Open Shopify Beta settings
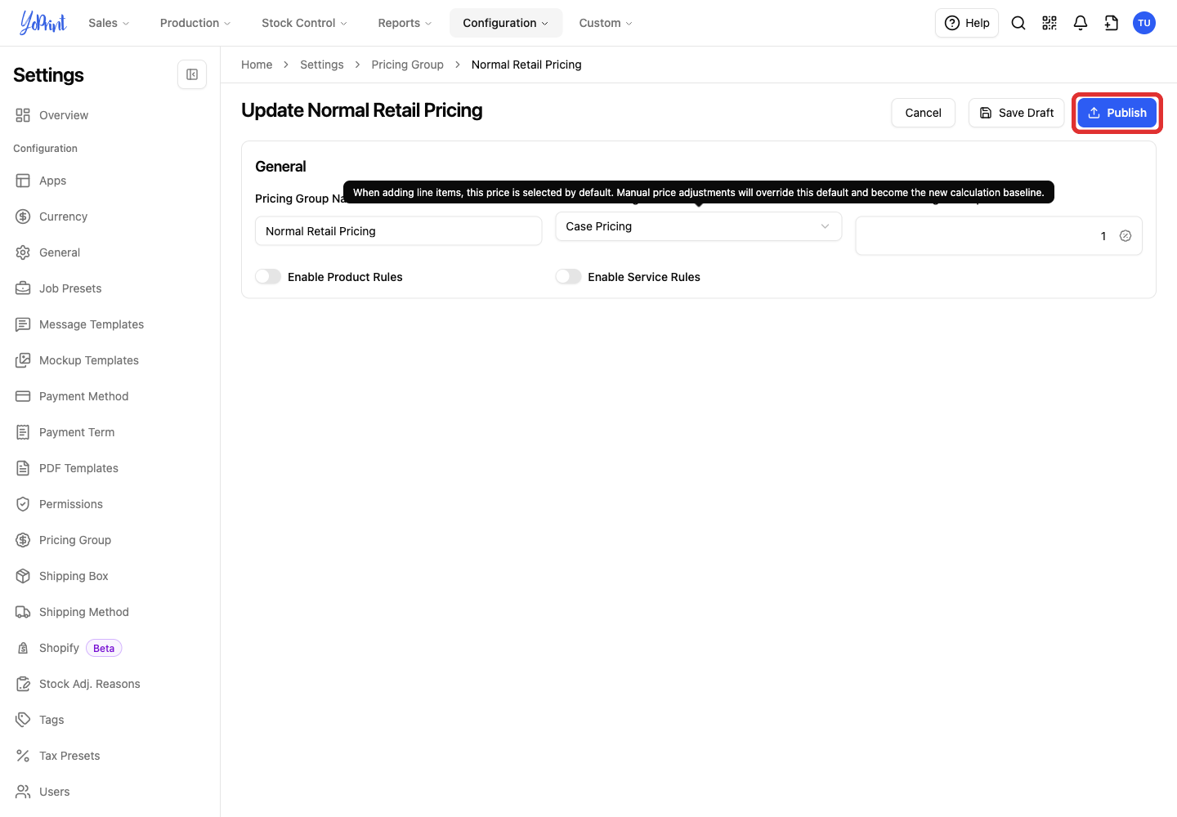The image size is (1177, 817). (69, 648)
